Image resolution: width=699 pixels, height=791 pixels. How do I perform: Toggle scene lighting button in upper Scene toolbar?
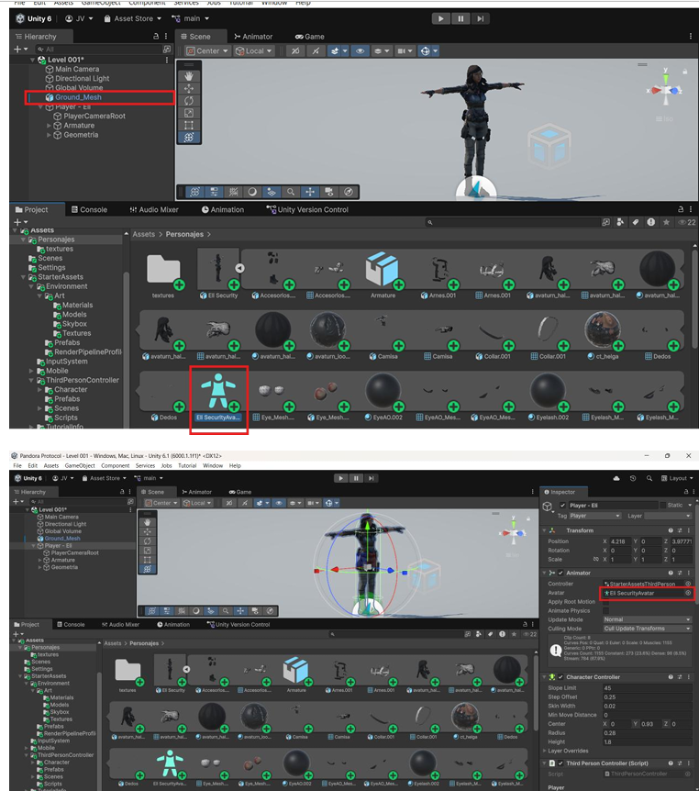[316, 51]
